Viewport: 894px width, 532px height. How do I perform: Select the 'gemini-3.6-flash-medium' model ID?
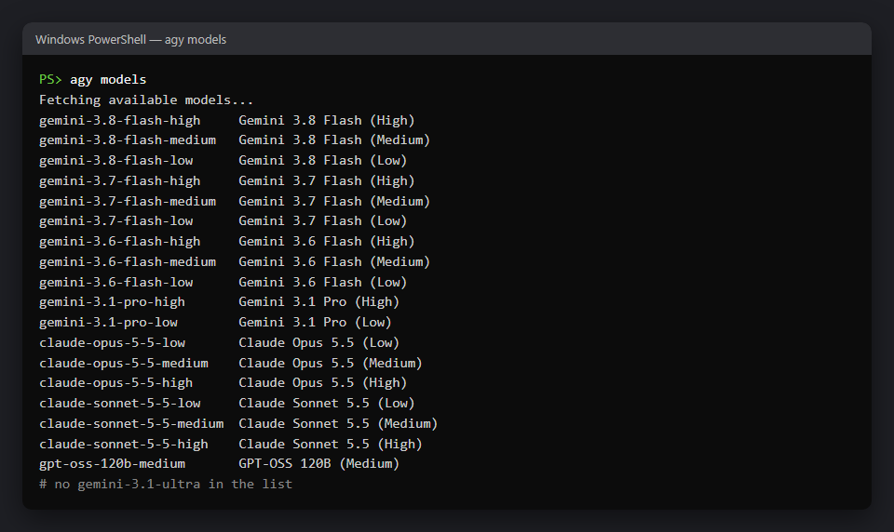pyautogui.click(x=128, y=262)
